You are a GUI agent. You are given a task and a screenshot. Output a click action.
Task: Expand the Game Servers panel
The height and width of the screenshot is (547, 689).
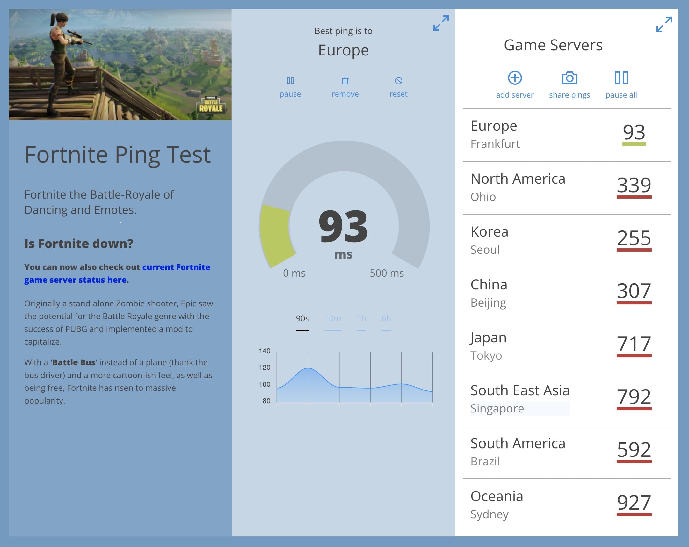pyautogui.click(x=664, y=24)
